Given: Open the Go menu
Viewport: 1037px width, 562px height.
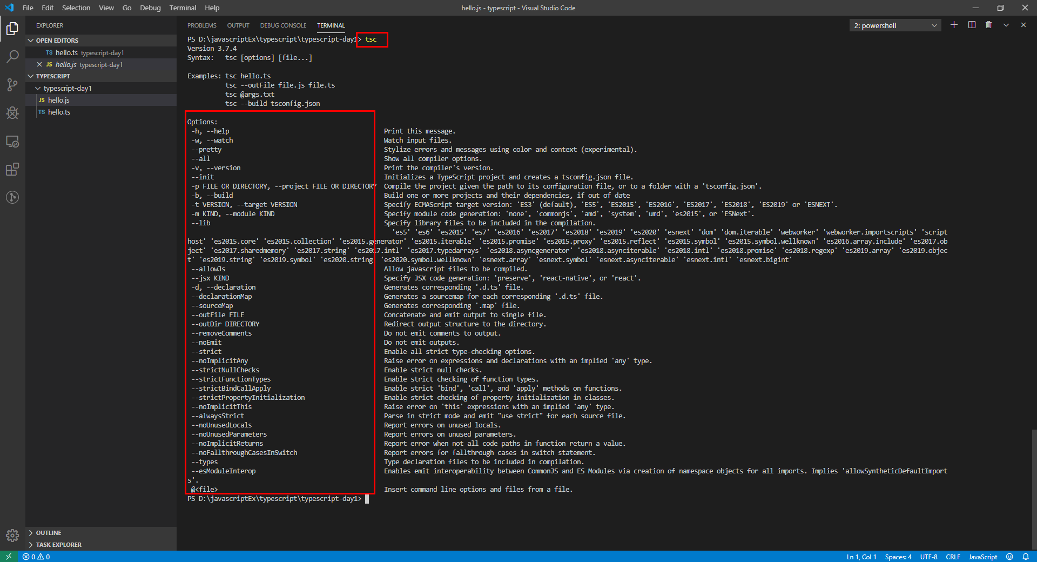Looking at the screenshot, I should click(127, 8).
